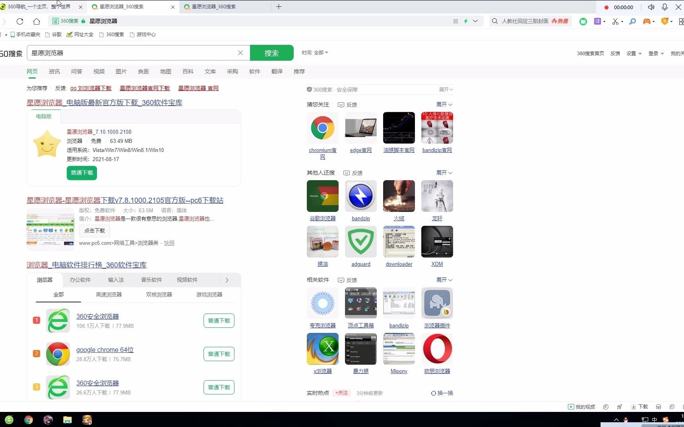Image resolution: width=684 pixels, height=427 pixels.
Task: Open bandzip lightning icon result
Action: (x=361, y=196)
